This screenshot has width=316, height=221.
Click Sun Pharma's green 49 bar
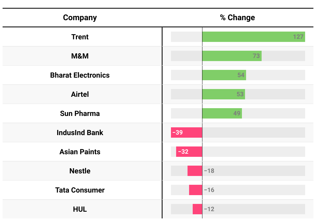(222, 113)
